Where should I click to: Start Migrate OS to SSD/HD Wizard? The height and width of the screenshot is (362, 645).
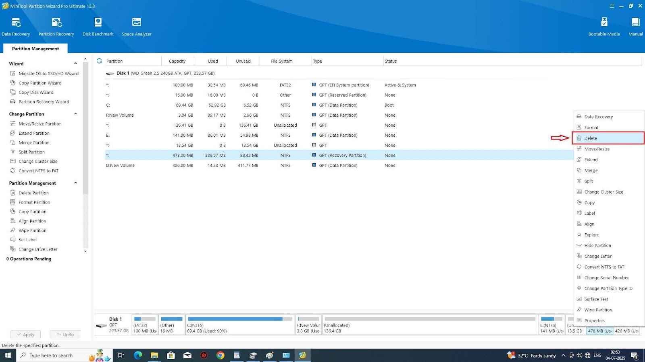(x=44, y=74)
